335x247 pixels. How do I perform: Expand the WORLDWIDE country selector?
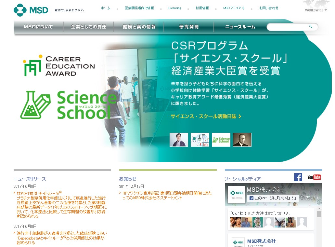[x=316, y=10]
